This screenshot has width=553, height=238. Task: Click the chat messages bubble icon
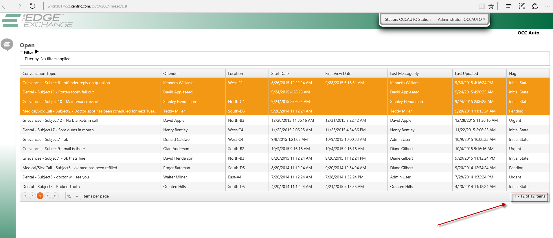[x=7, y=45]
